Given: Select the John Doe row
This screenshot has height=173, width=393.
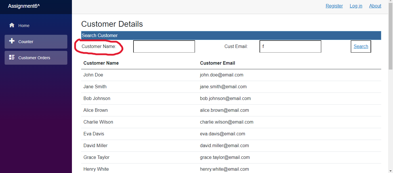Looking at the screenshot, I should click(93, 75).
